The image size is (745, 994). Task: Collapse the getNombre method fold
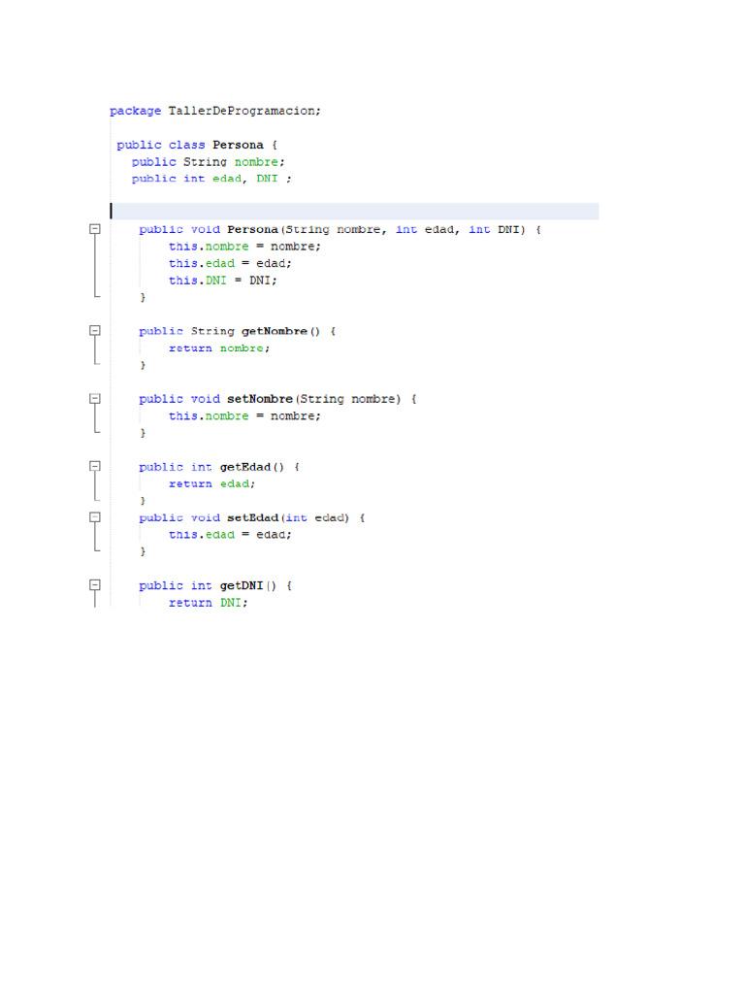click(x=95, y=330)
